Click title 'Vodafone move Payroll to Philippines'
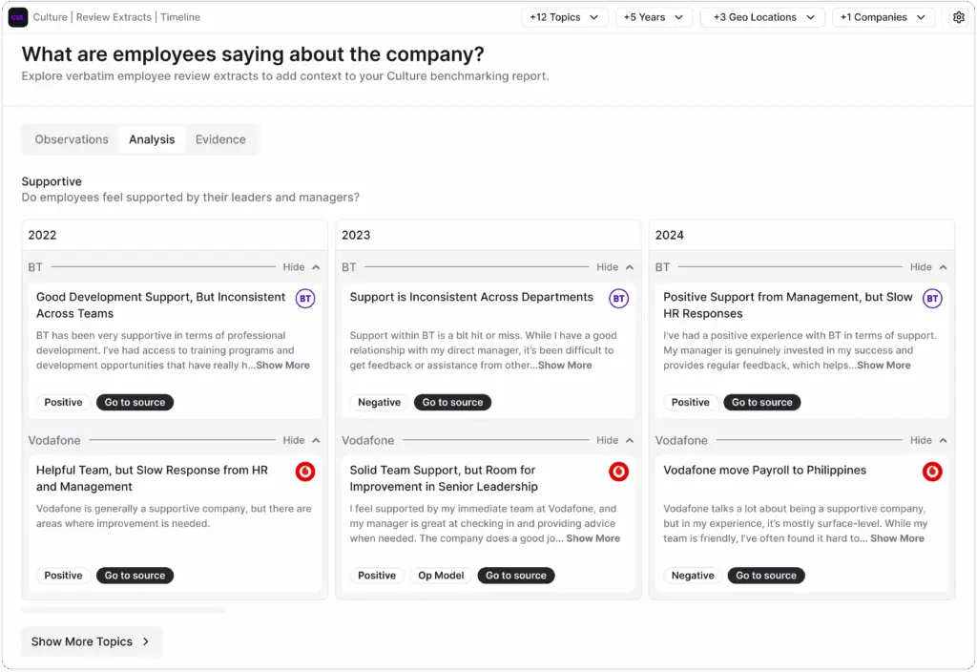The height and width of the screenshot is (672, 977). (x=764, y=471)
